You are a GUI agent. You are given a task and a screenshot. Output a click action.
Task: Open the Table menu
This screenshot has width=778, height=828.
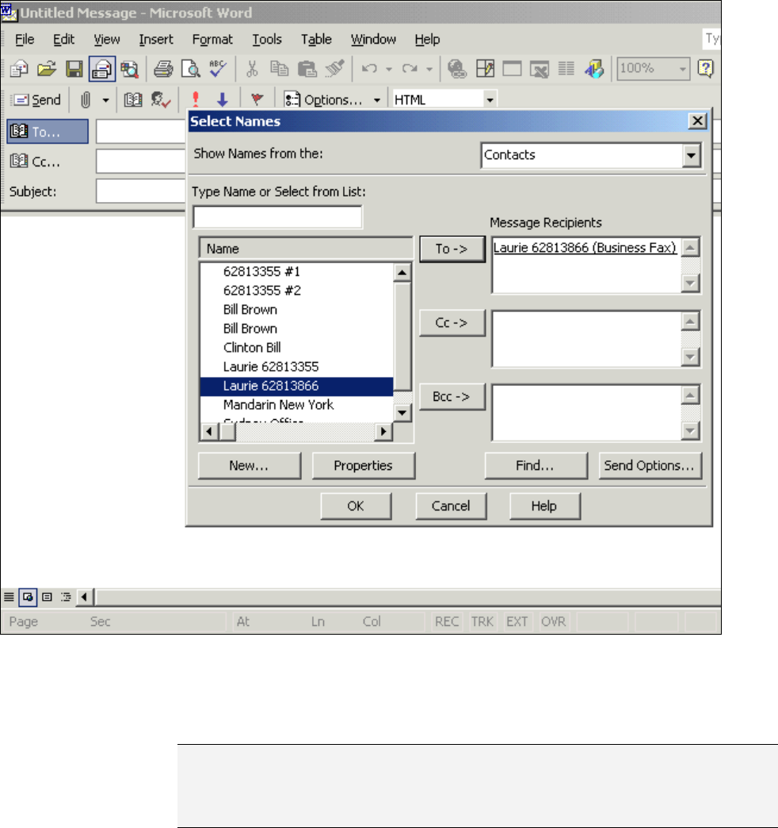(x=316, y=40)
